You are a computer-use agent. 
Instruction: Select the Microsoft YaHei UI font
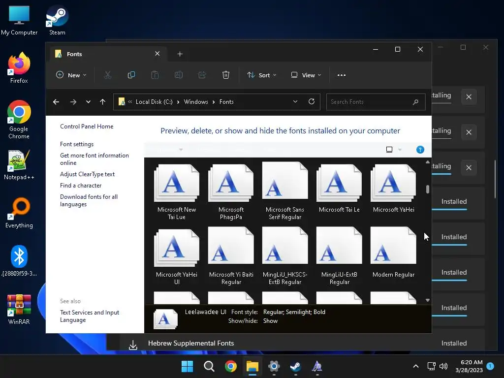tap(177, 256)
